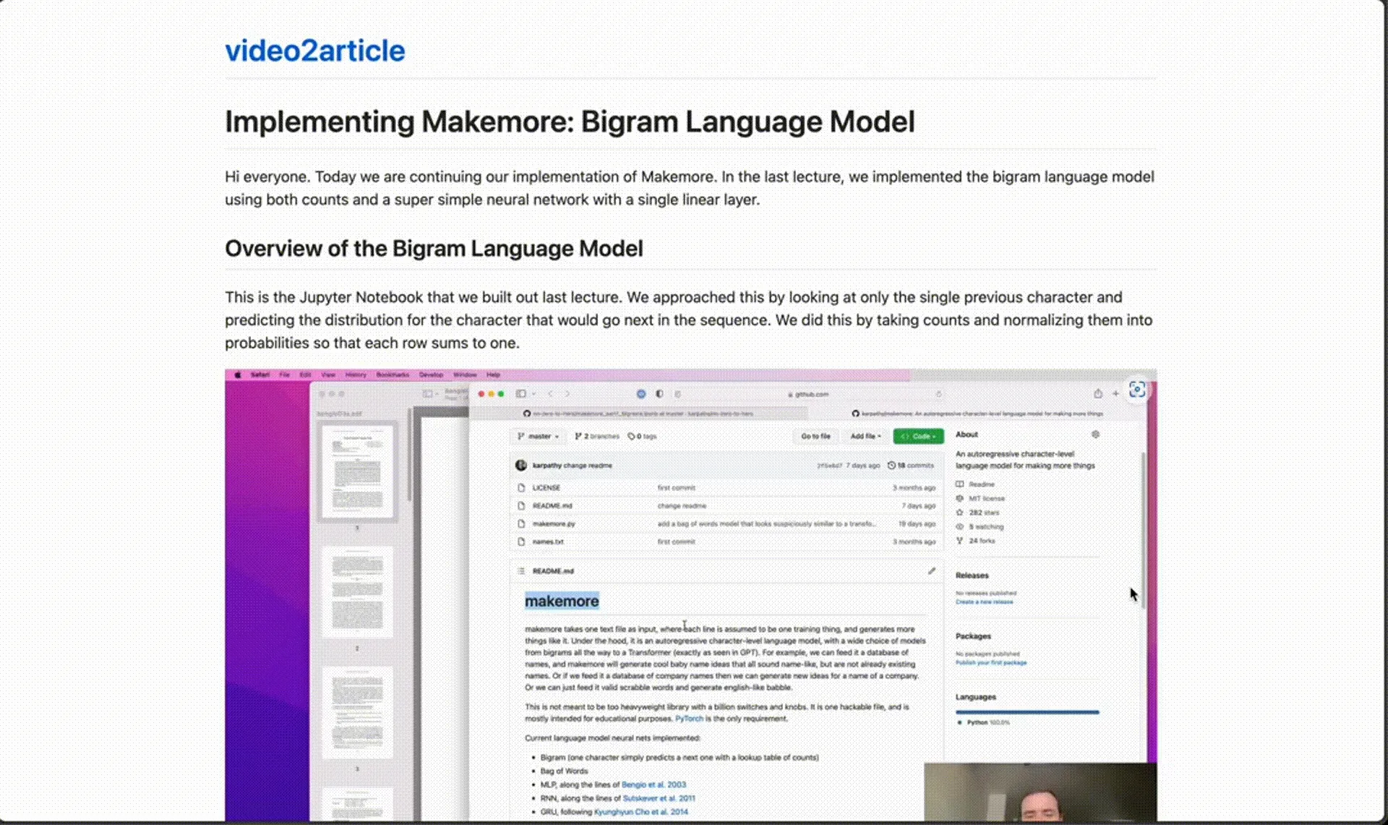Open the PyTorch link in the README
The height and width of the screenshot is (825, 1388).
point(689,719)
